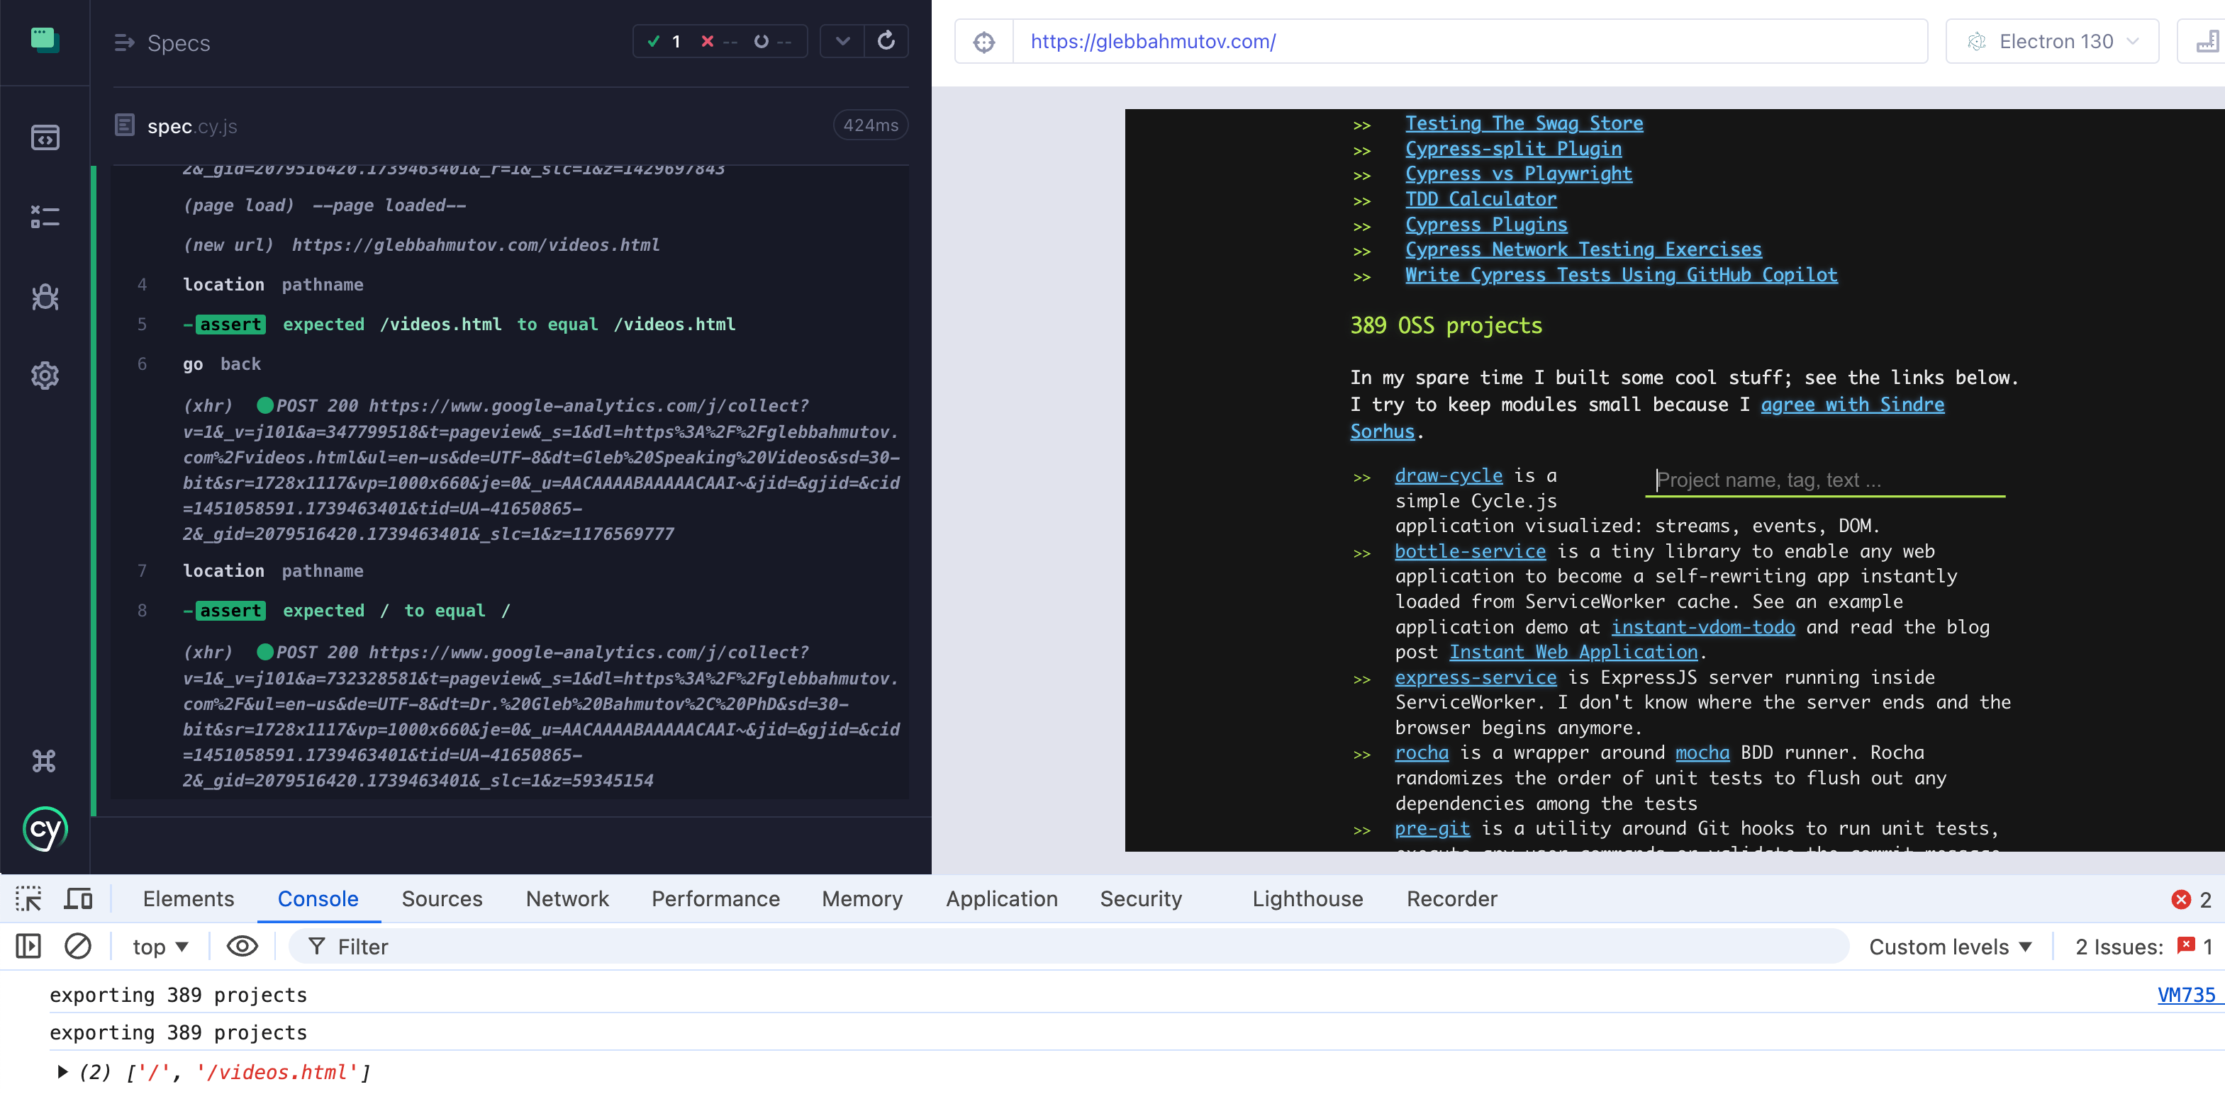
Task: Click the 2 Issues label
Action: point(2119,947)
